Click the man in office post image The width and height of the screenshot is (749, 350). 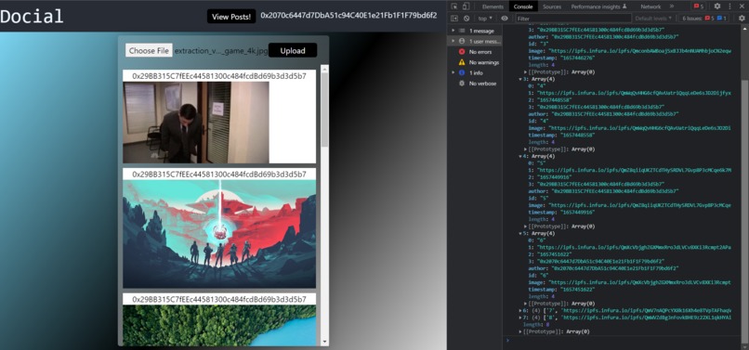(x=196, y=123)
